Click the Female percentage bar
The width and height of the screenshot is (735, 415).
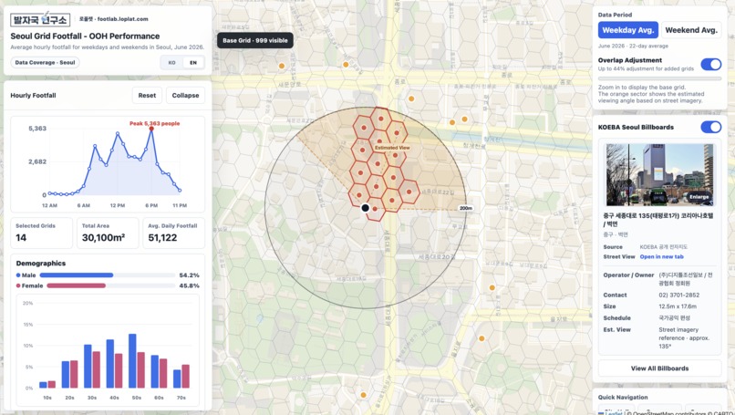(x=110, y=285)
